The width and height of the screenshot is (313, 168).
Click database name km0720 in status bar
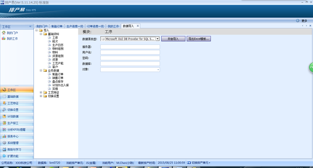point(55,163)
